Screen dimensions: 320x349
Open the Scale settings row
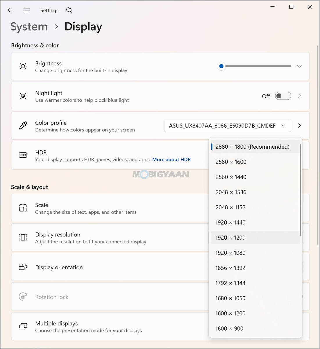[110, 208]
